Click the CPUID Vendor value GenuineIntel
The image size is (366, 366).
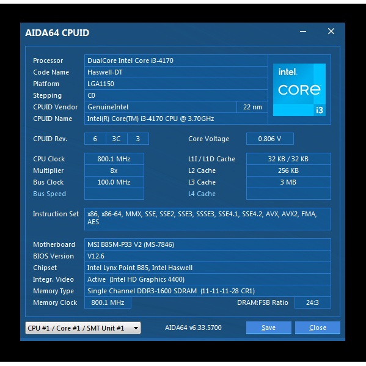pos(161,107)
